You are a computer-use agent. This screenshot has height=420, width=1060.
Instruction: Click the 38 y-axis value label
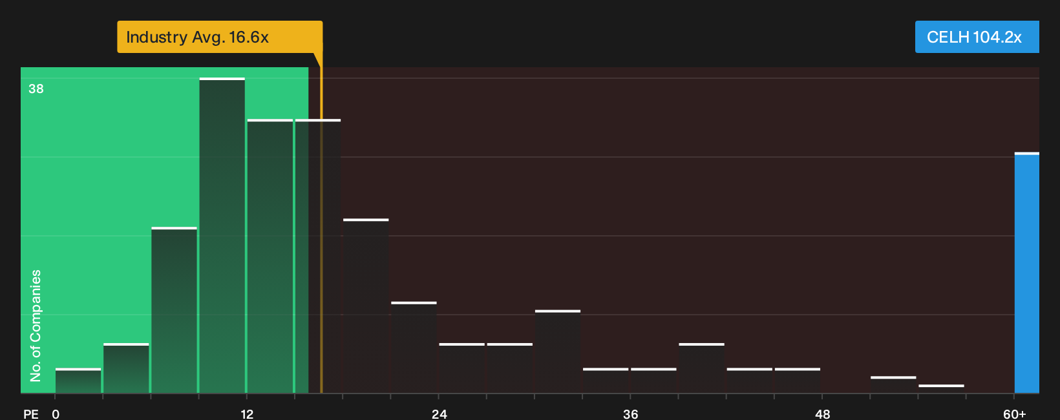(x=36, y=89)
